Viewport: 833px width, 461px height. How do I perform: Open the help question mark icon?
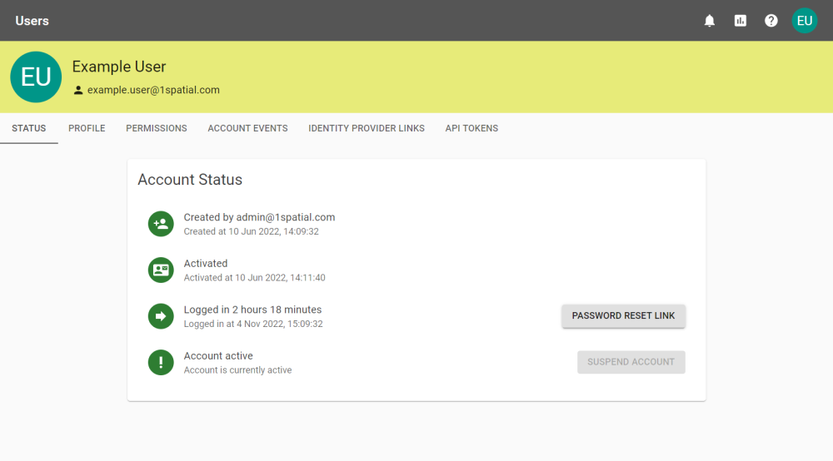click(771, 21)
